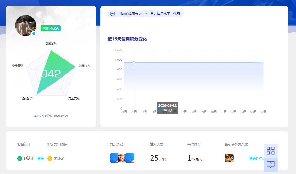This screenshot has width=296, height=174.
Task: Click the 实名认证 label
Action: 24,144
